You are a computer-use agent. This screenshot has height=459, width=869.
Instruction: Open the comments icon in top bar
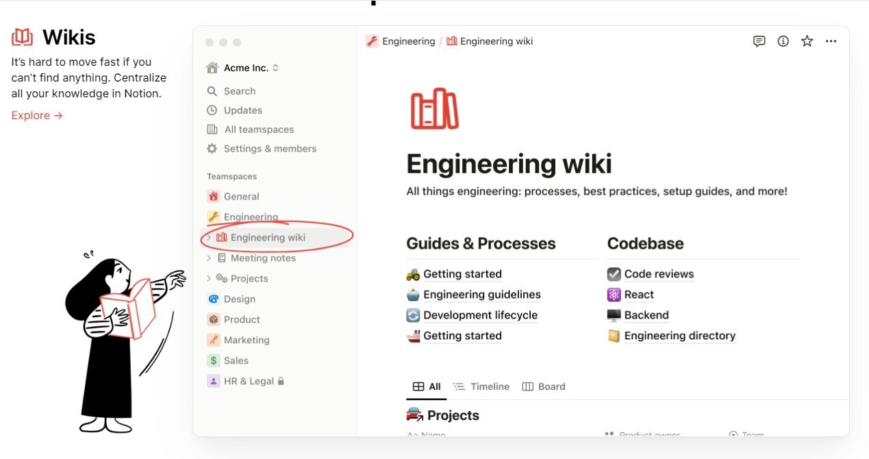pos(759,41)
